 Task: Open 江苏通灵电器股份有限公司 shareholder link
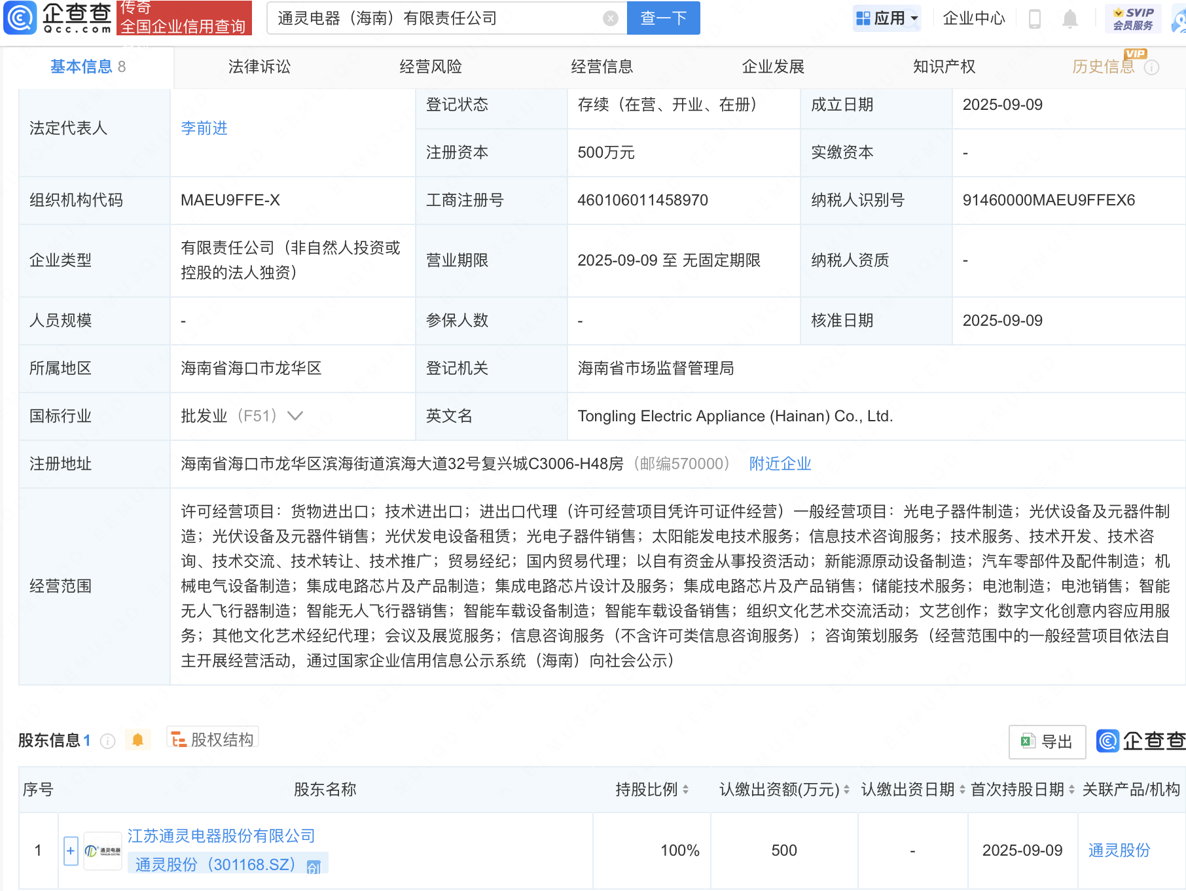click(221, 836)
